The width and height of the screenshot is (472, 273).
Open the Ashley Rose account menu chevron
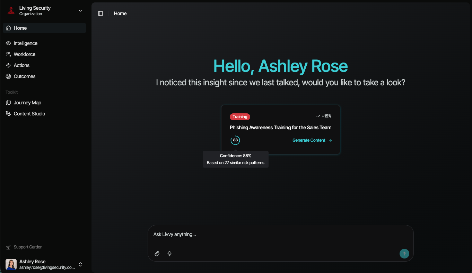[80, 264]
